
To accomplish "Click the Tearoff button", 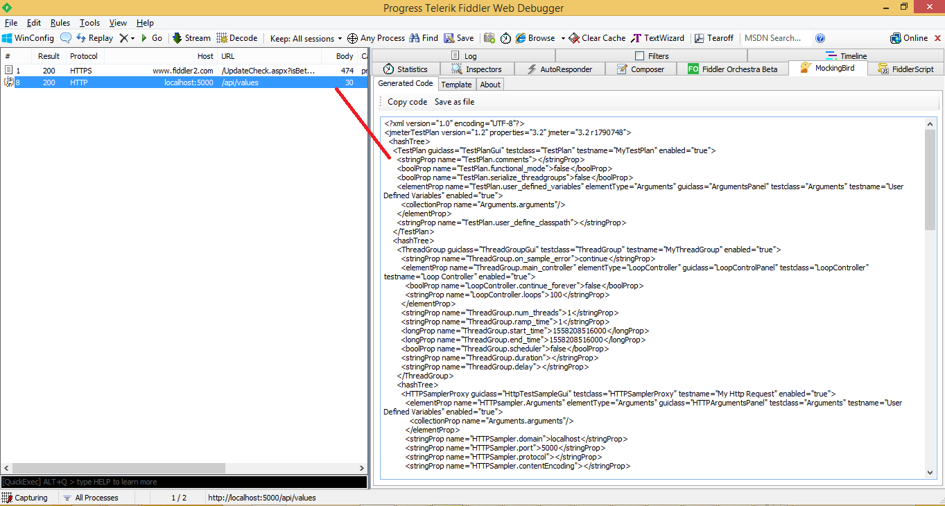I will tap(714, 38).
